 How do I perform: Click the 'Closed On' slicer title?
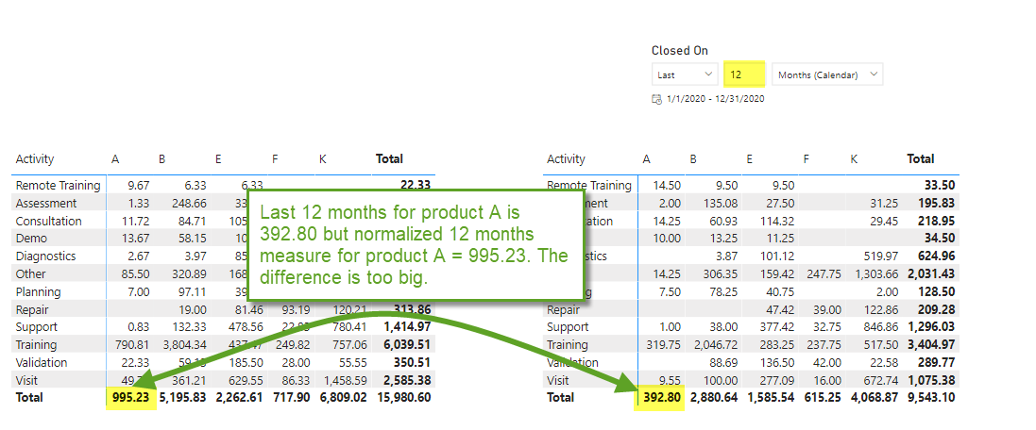(x=679, y=51)
